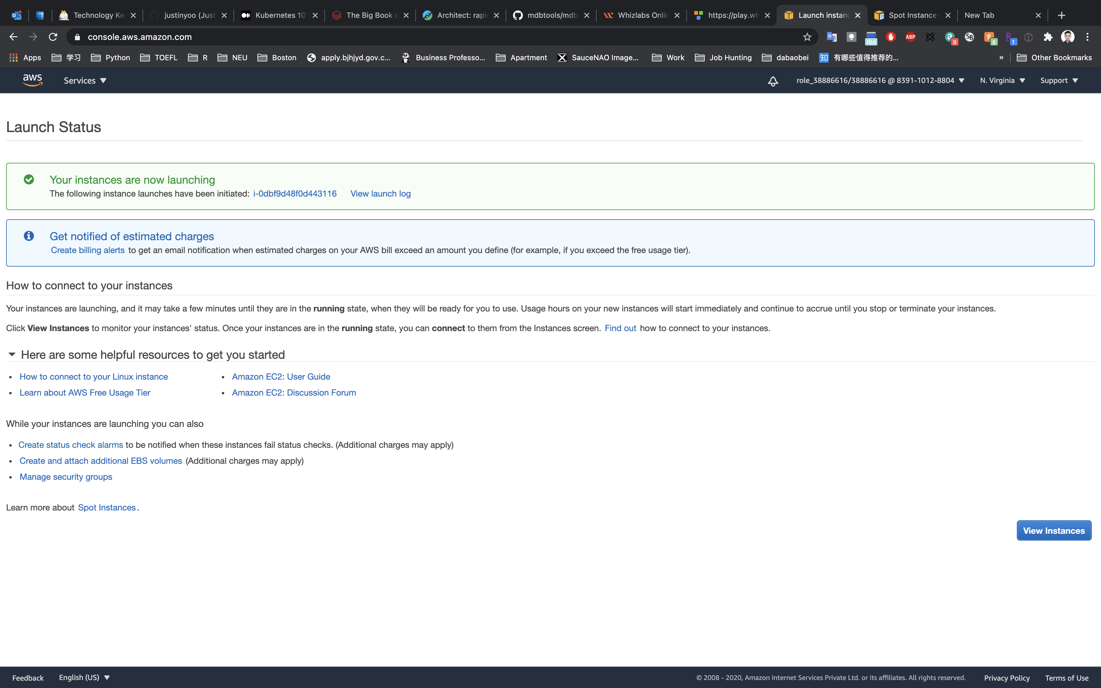Open the N. Virginia region selector

1002,80
